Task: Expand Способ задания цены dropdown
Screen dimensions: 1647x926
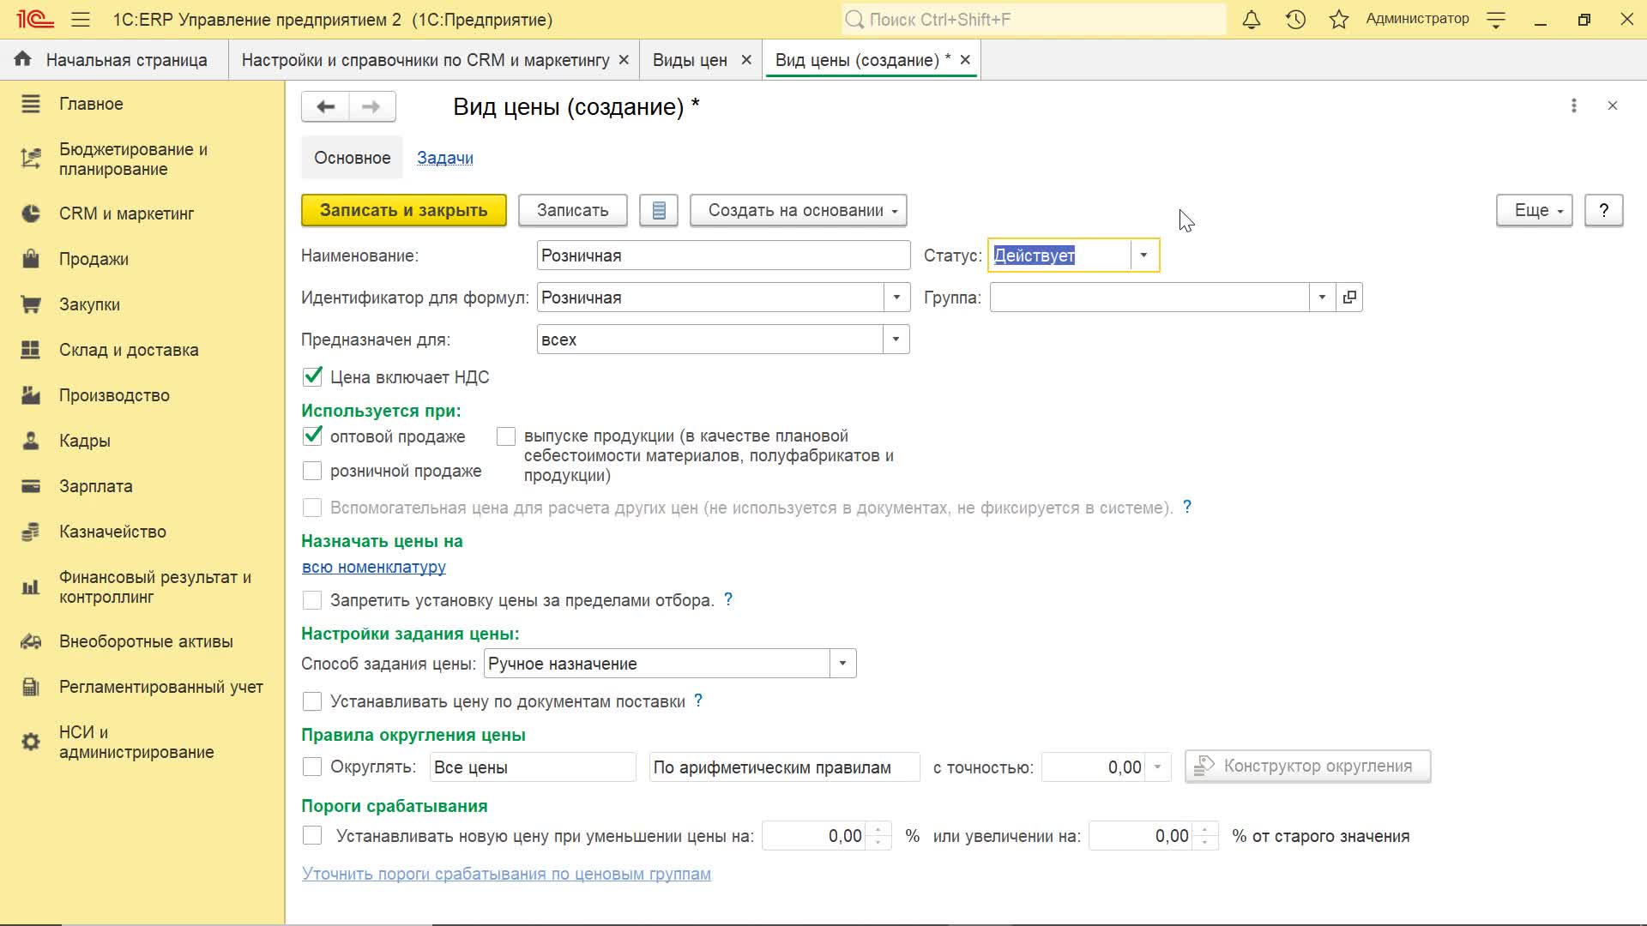Action: click(x=842, y=664)
